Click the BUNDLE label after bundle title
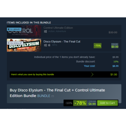The image size is (126, 126). click(x=44, y=96)
